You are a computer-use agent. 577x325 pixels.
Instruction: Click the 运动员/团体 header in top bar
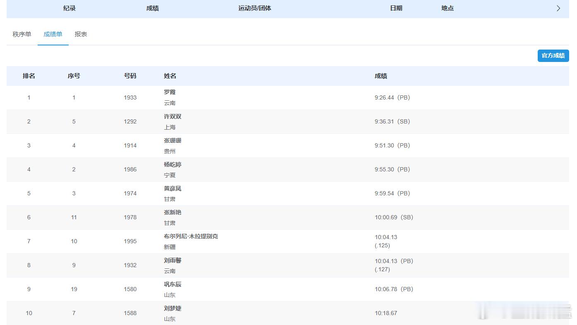(255, 8)
